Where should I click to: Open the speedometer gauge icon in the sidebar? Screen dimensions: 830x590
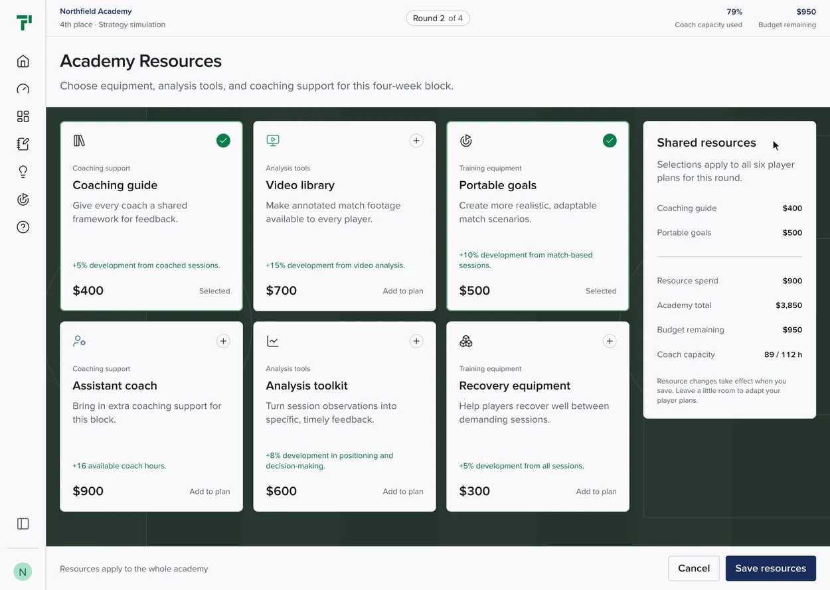[23, 89]
